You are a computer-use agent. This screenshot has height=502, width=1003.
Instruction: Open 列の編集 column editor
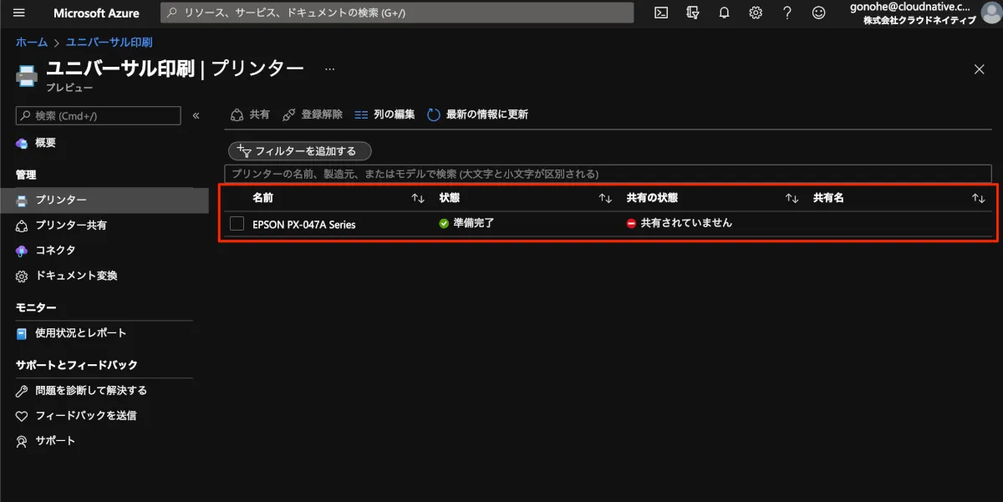tap(385, 114)
